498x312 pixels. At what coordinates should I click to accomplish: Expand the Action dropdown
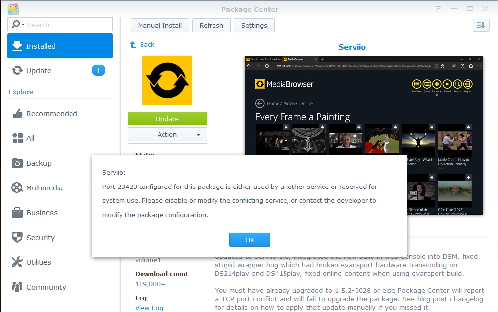pos(167,134)
